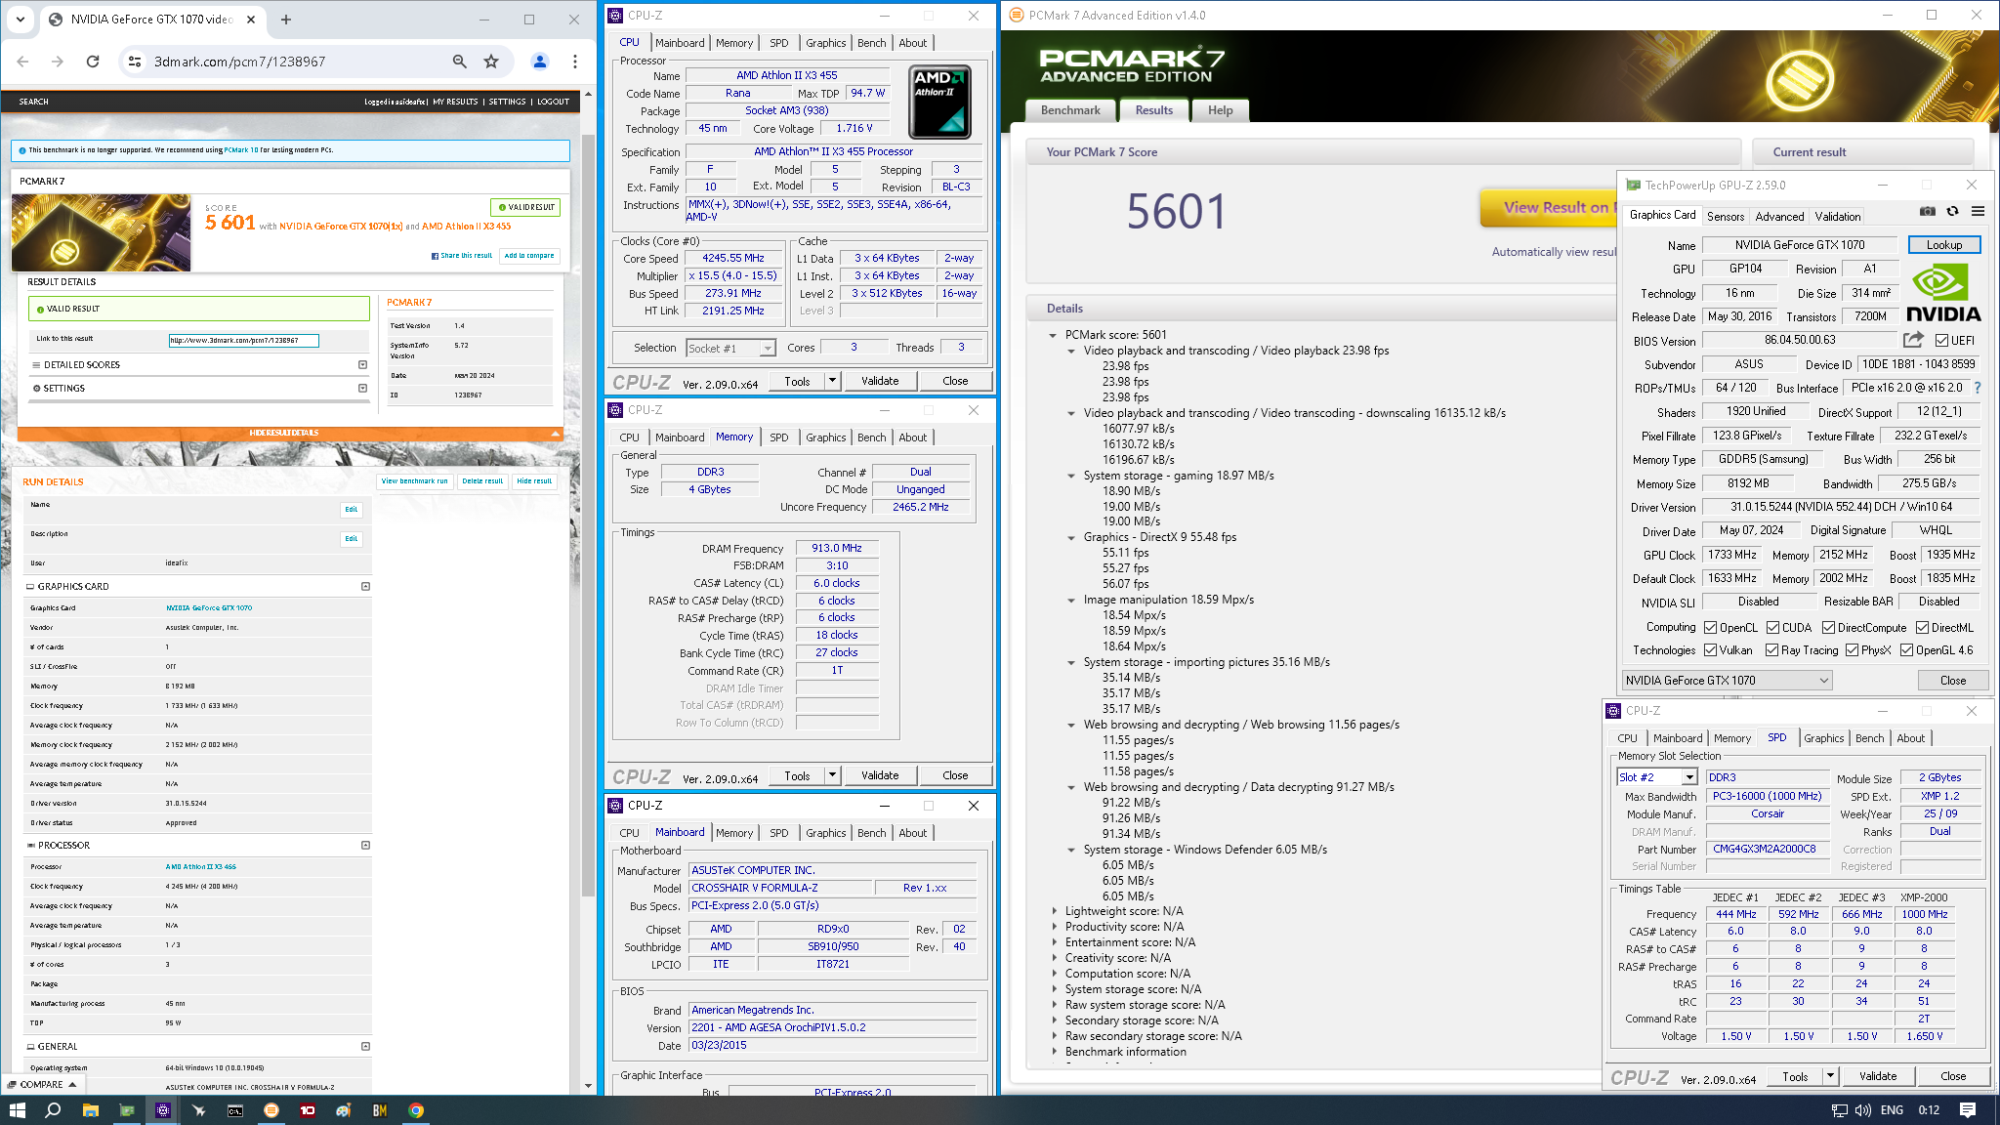Image resolution: width=2000 pixels, height=1125 pixels.
Task: Click the Chrome zoom magnifier icon
Action: point(459,62)
